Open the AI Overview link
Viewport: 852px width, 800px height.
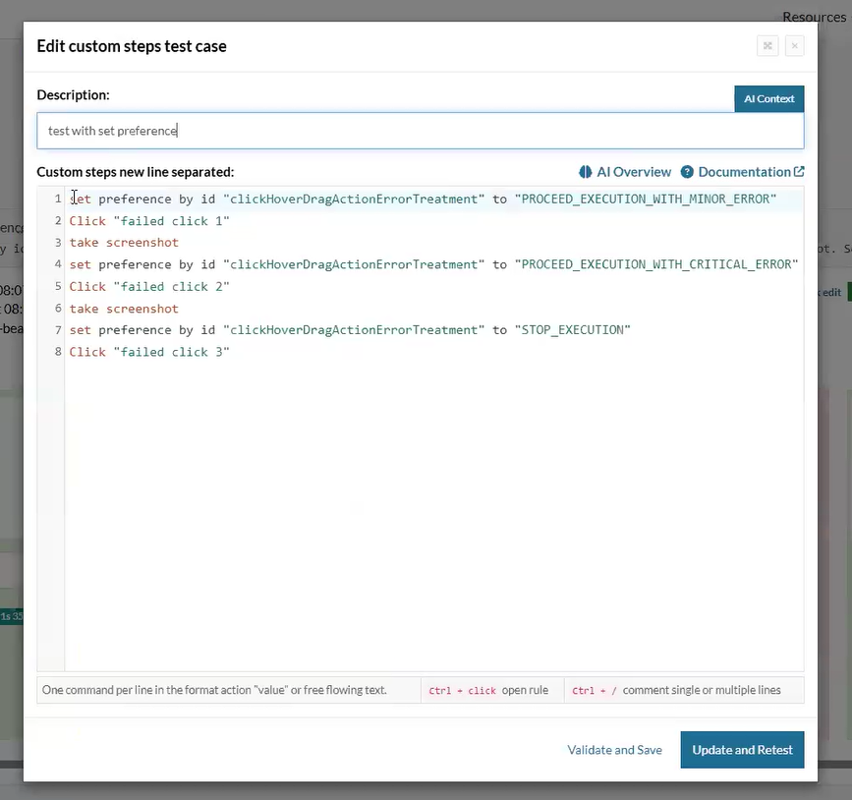pos(634,172)
